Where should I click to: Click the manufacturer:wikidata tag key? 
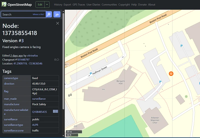coord(16,112)
